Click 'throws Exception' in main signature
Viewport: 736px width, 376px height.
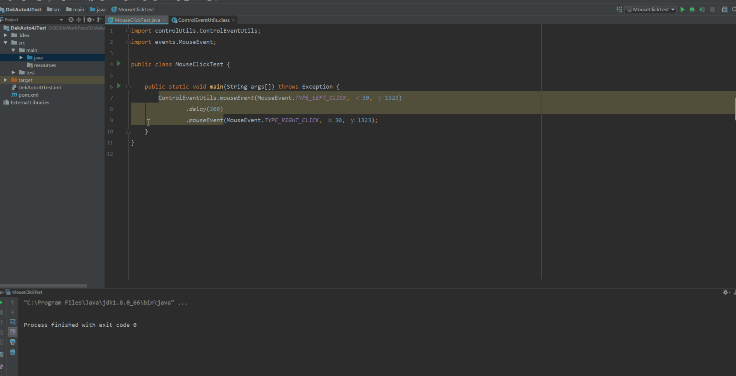(305, 87)
